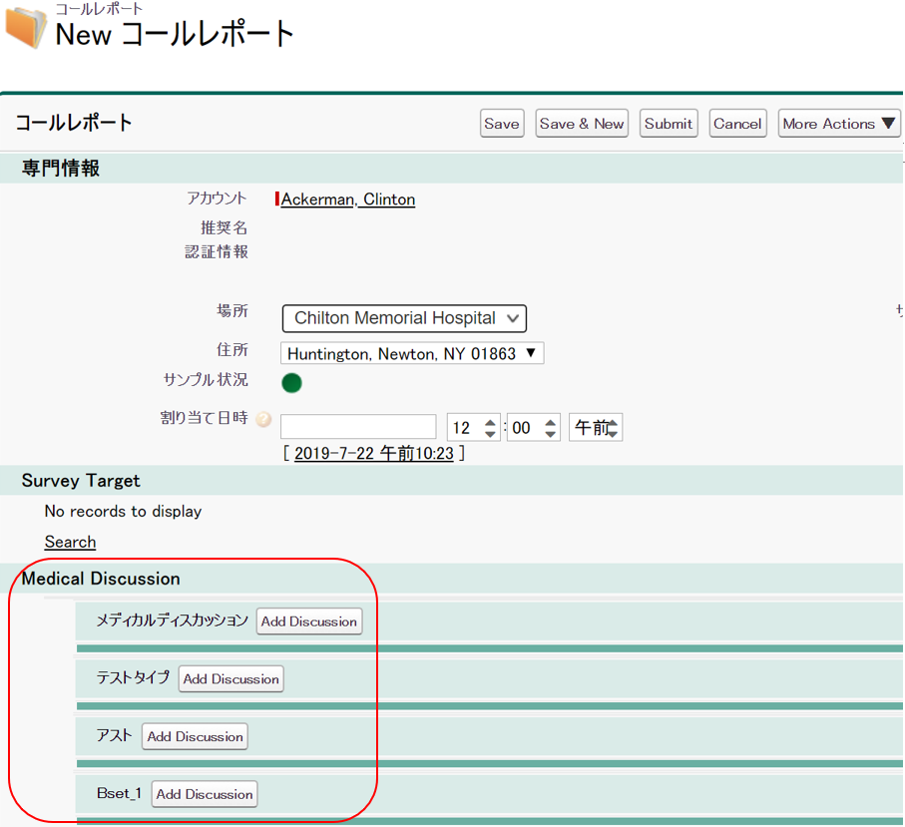Click the Save button
905x827 pixels.
click(x=501, y=124)
